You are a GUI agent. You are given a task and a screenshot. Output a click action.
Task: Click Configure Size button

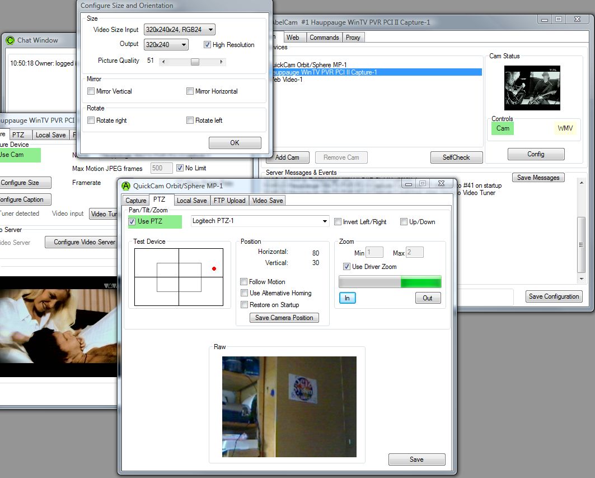25,183
